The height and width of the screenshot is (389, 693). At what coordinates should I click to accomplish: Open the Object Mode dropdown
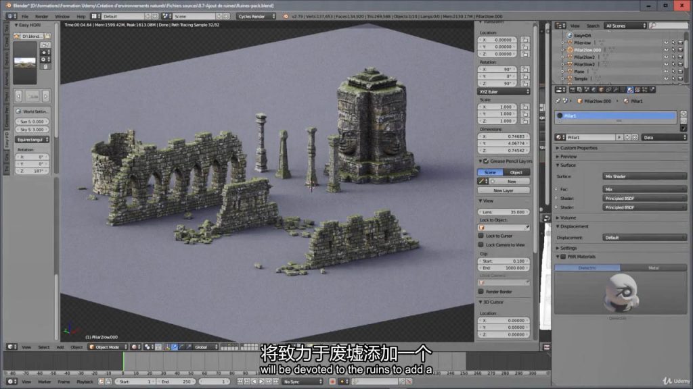pyautogui.click(x=108, y=347)
